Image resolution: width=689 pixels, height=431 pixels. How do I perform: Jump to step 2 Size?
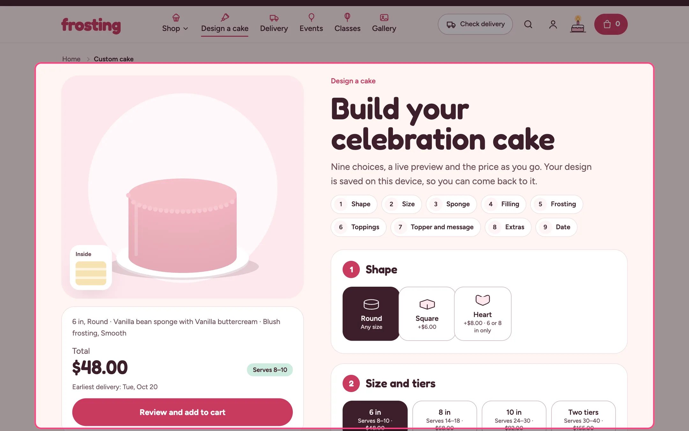tap(402, 204)
